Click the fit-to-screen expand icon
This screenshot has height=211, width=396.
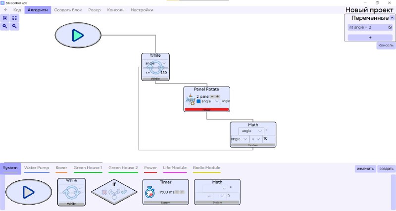pos(15,18)
